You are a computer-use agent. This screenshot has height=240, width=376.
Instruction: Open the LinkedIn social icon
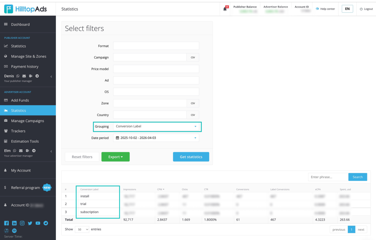pos(14,223)
